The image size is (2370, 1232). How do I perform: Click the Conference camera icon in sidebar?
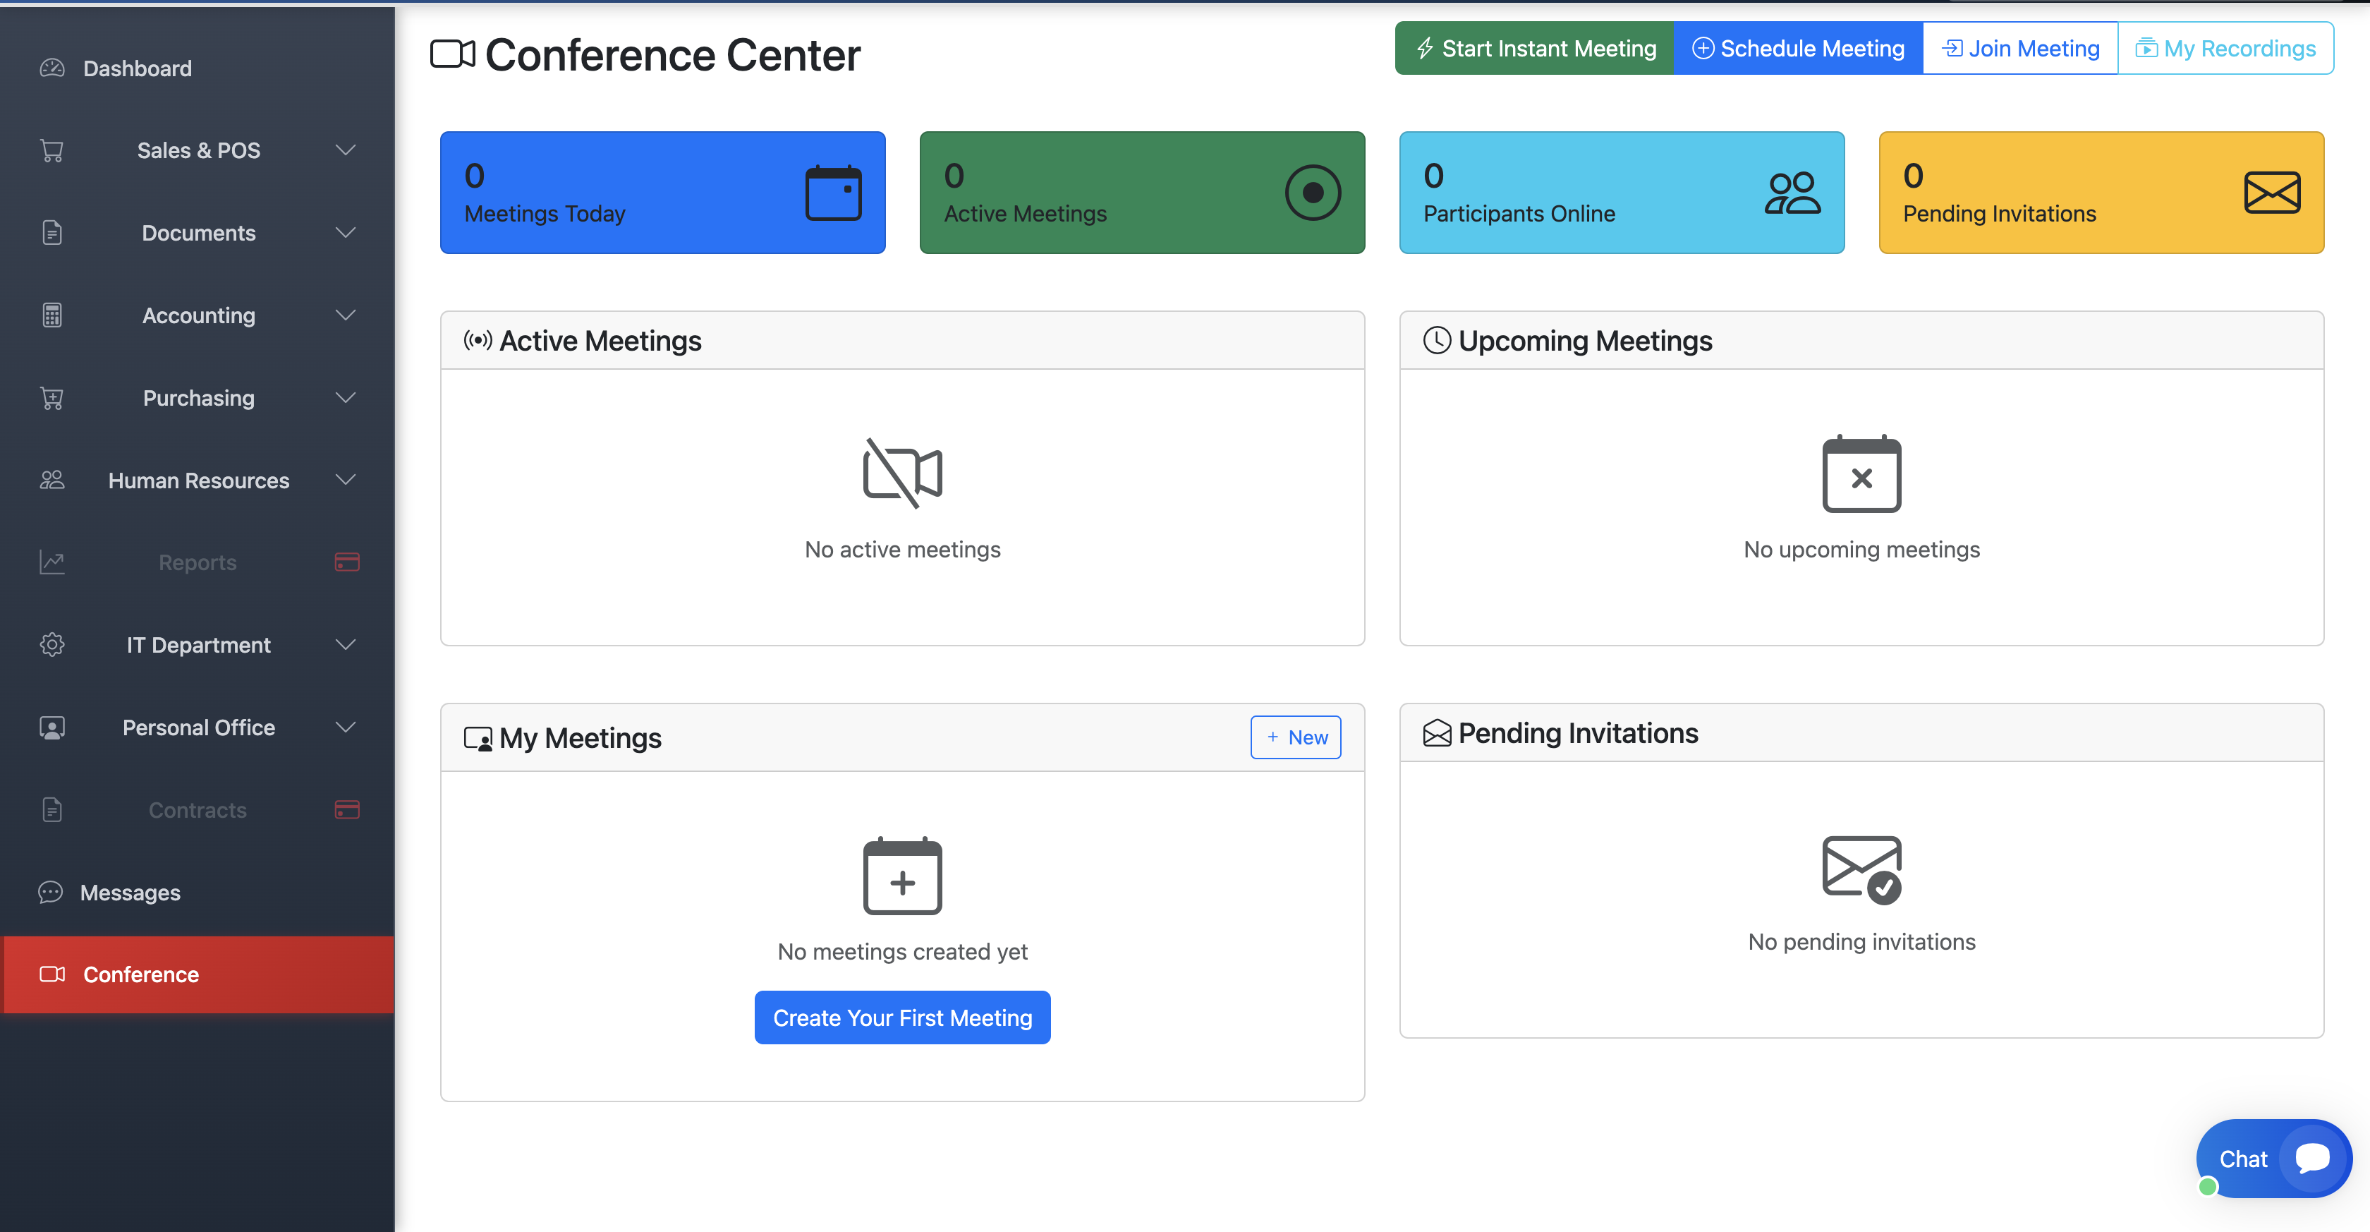pyautogui.click(x=52, y=974)
